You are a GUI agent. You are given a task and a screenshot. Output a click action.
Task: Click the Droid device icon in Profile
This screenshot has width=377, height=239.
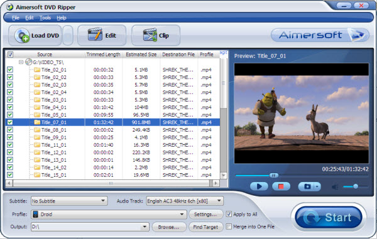pos(35,215)
